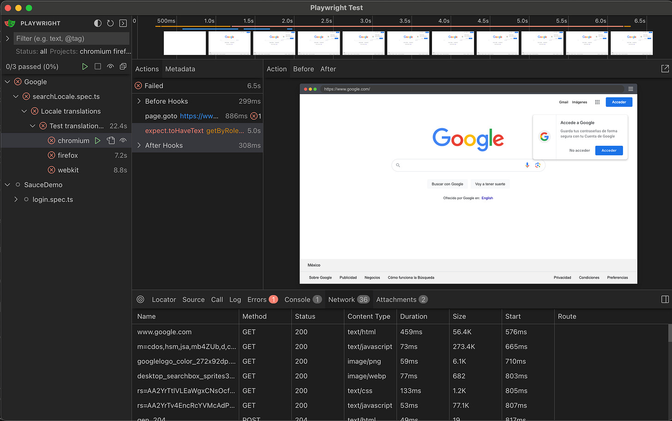
Task: Click No acceder in sign-in popup
Action: pyautogui.click(x=579, y=150)
